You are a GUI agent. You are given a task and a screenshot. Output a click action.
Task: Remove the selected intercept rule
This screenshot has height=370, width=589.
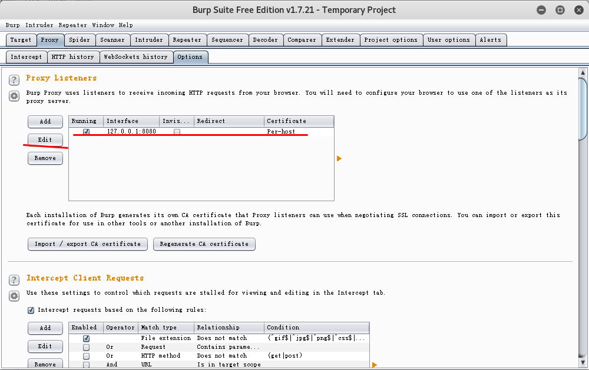pos(45,364)
